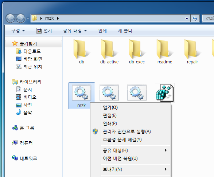Select 홈 그룹 in navigation pane

[27, 128]
